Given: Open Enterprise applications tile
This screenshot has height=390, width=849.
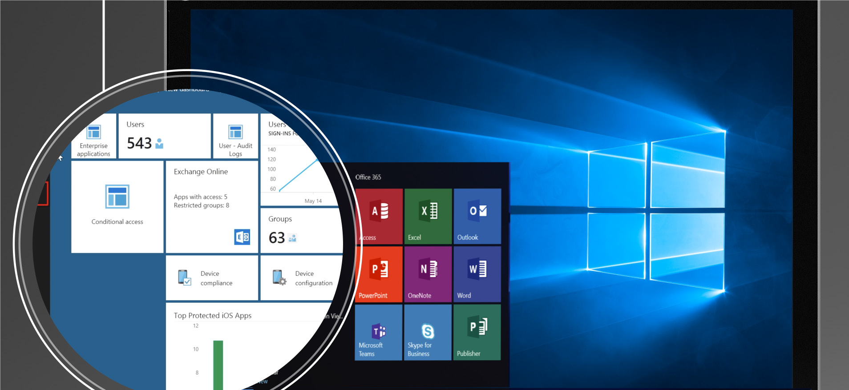Looking at the screenshot, I should [94, 136].
